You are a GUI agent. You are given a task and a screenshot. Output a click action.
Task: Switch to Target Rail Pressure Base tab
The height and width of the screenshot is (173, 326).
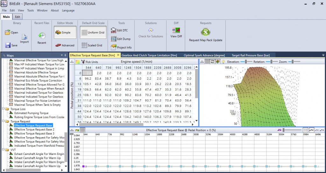point(251,55)
